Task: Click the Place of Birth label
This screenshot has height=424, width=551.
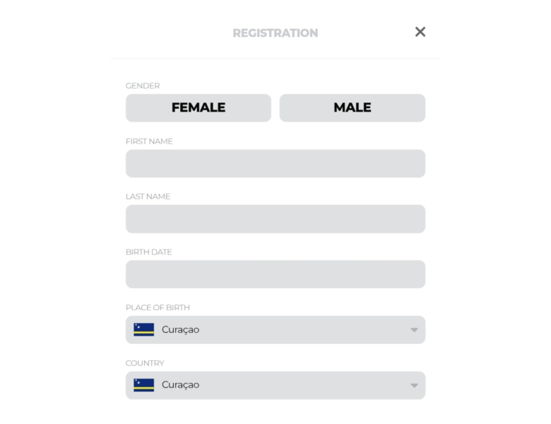Action: tap(158, 307)
